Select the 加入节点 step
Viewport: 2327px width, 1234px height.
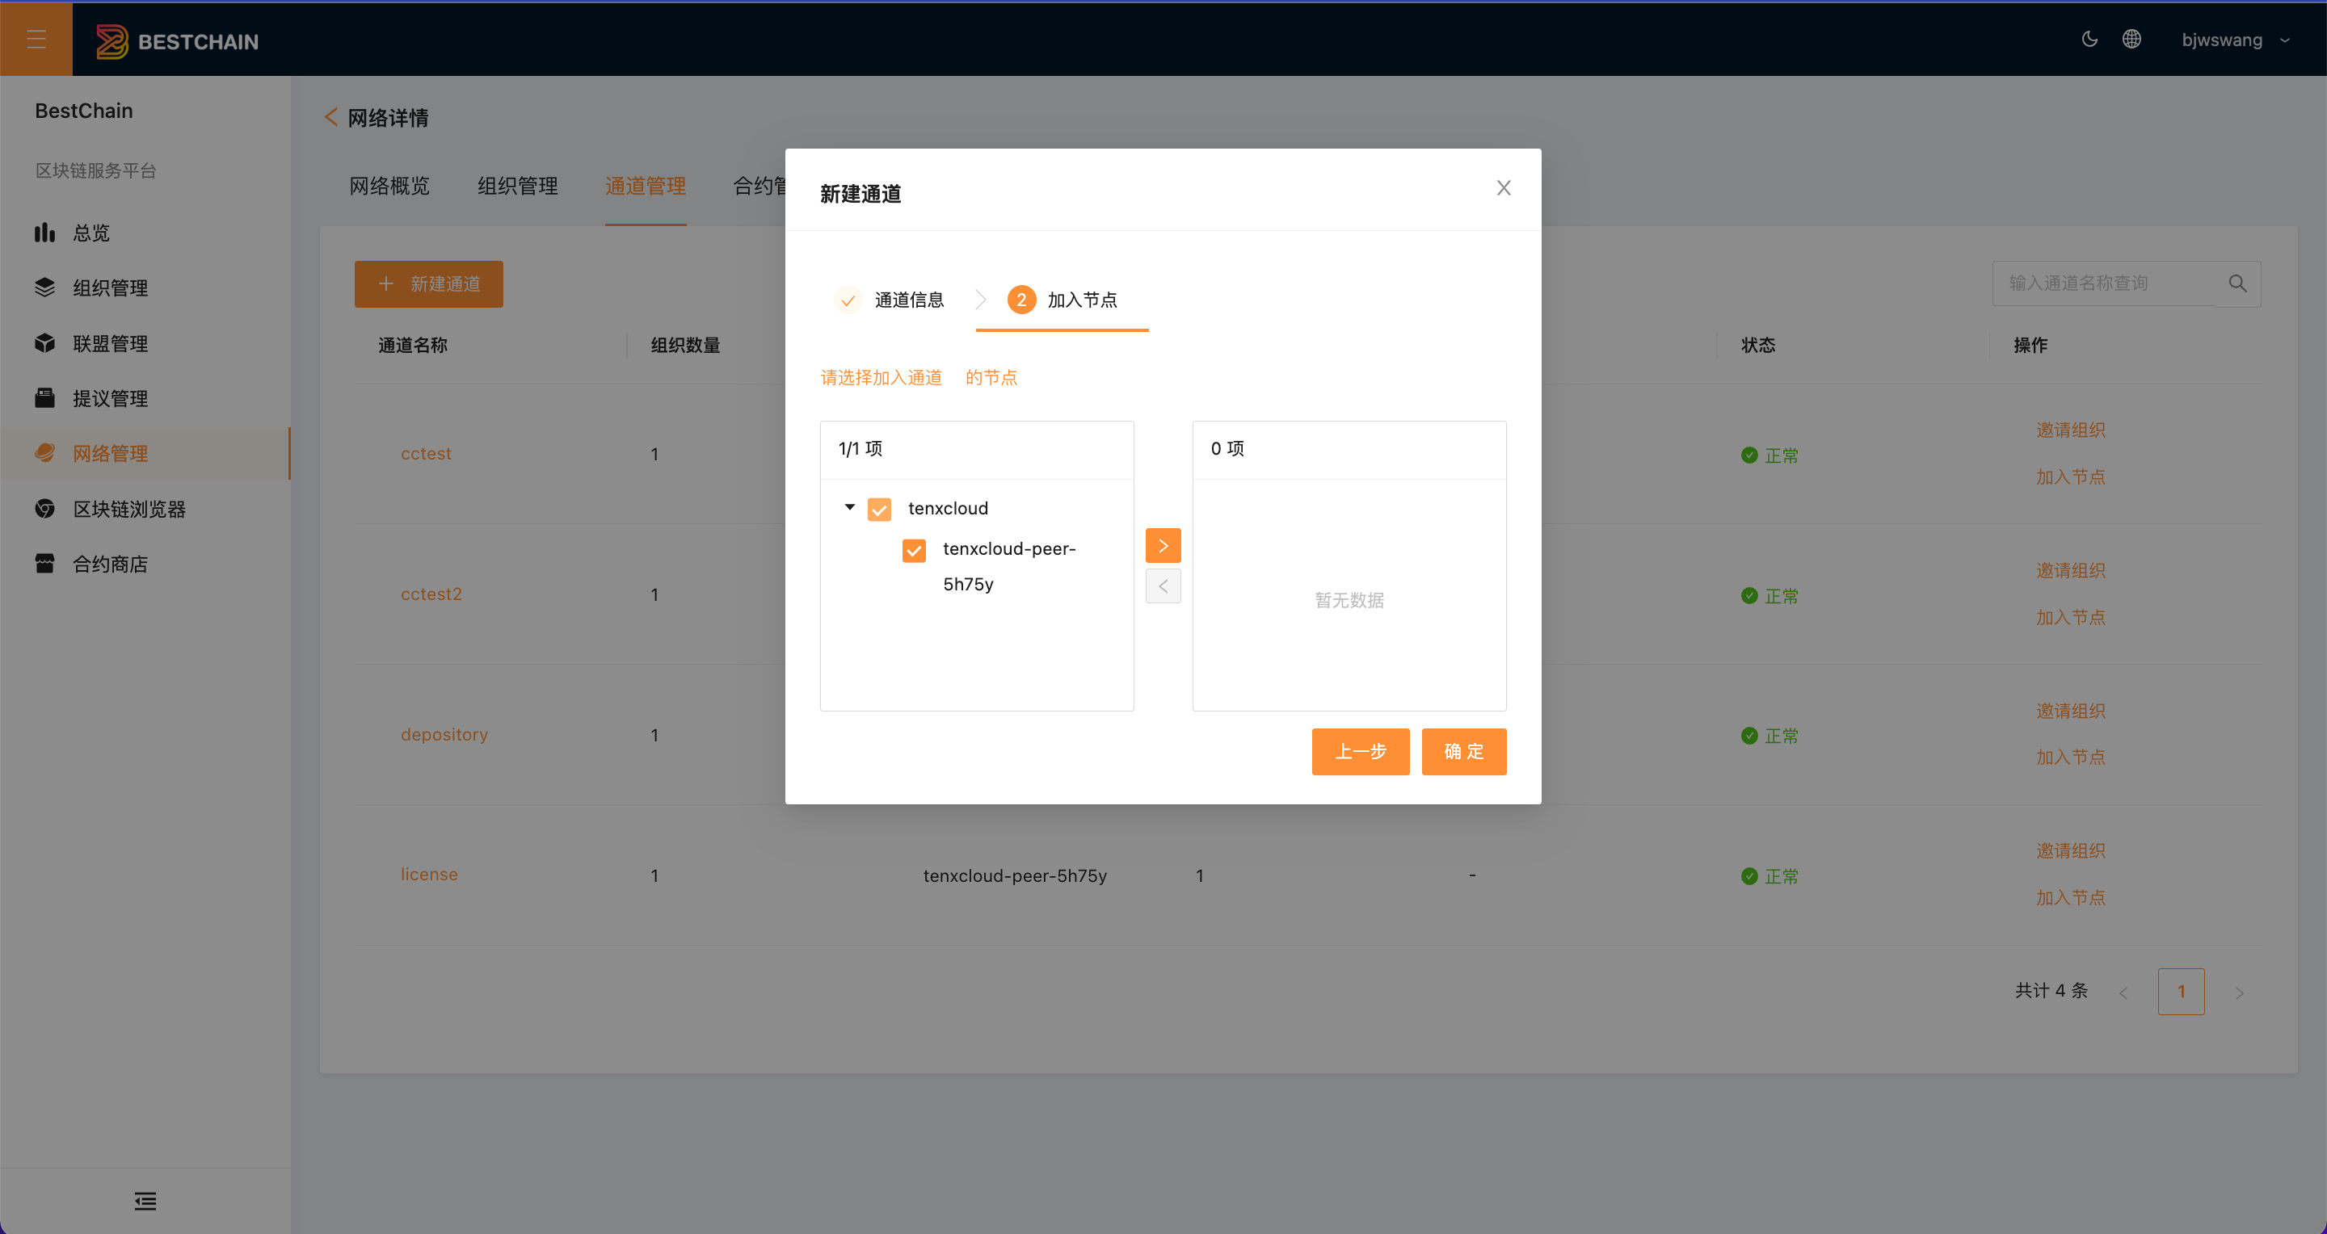pos(1063,300)
